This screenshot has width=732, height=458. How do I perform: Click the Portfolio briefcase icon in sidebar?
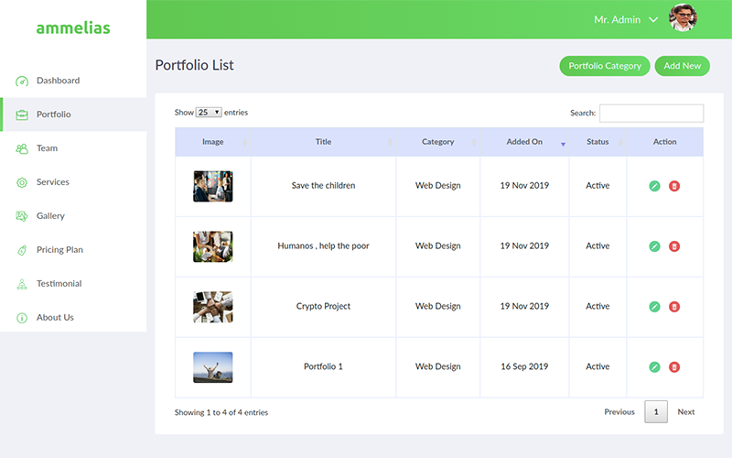pos(22,115)
